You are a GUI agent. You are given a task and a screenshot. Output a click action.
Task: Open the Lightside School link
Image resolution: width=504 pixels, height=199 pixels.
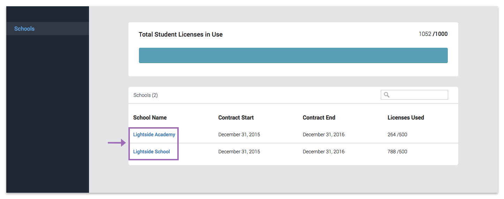[151, 152]
